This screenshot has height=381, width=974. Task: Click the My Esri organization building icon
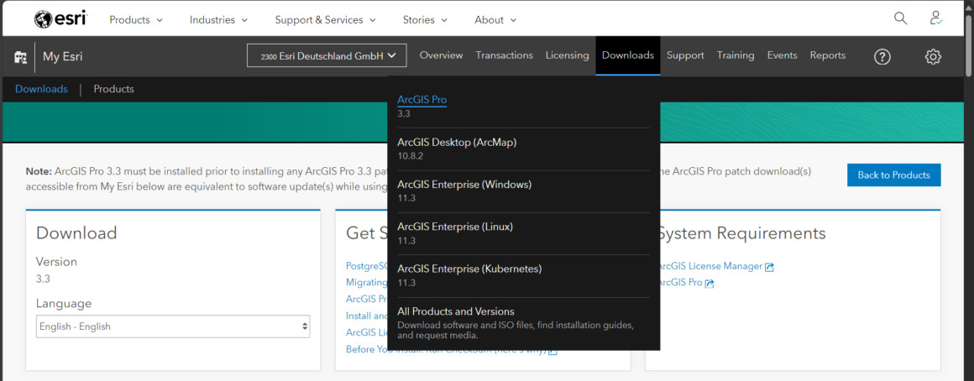coord(20,56)
